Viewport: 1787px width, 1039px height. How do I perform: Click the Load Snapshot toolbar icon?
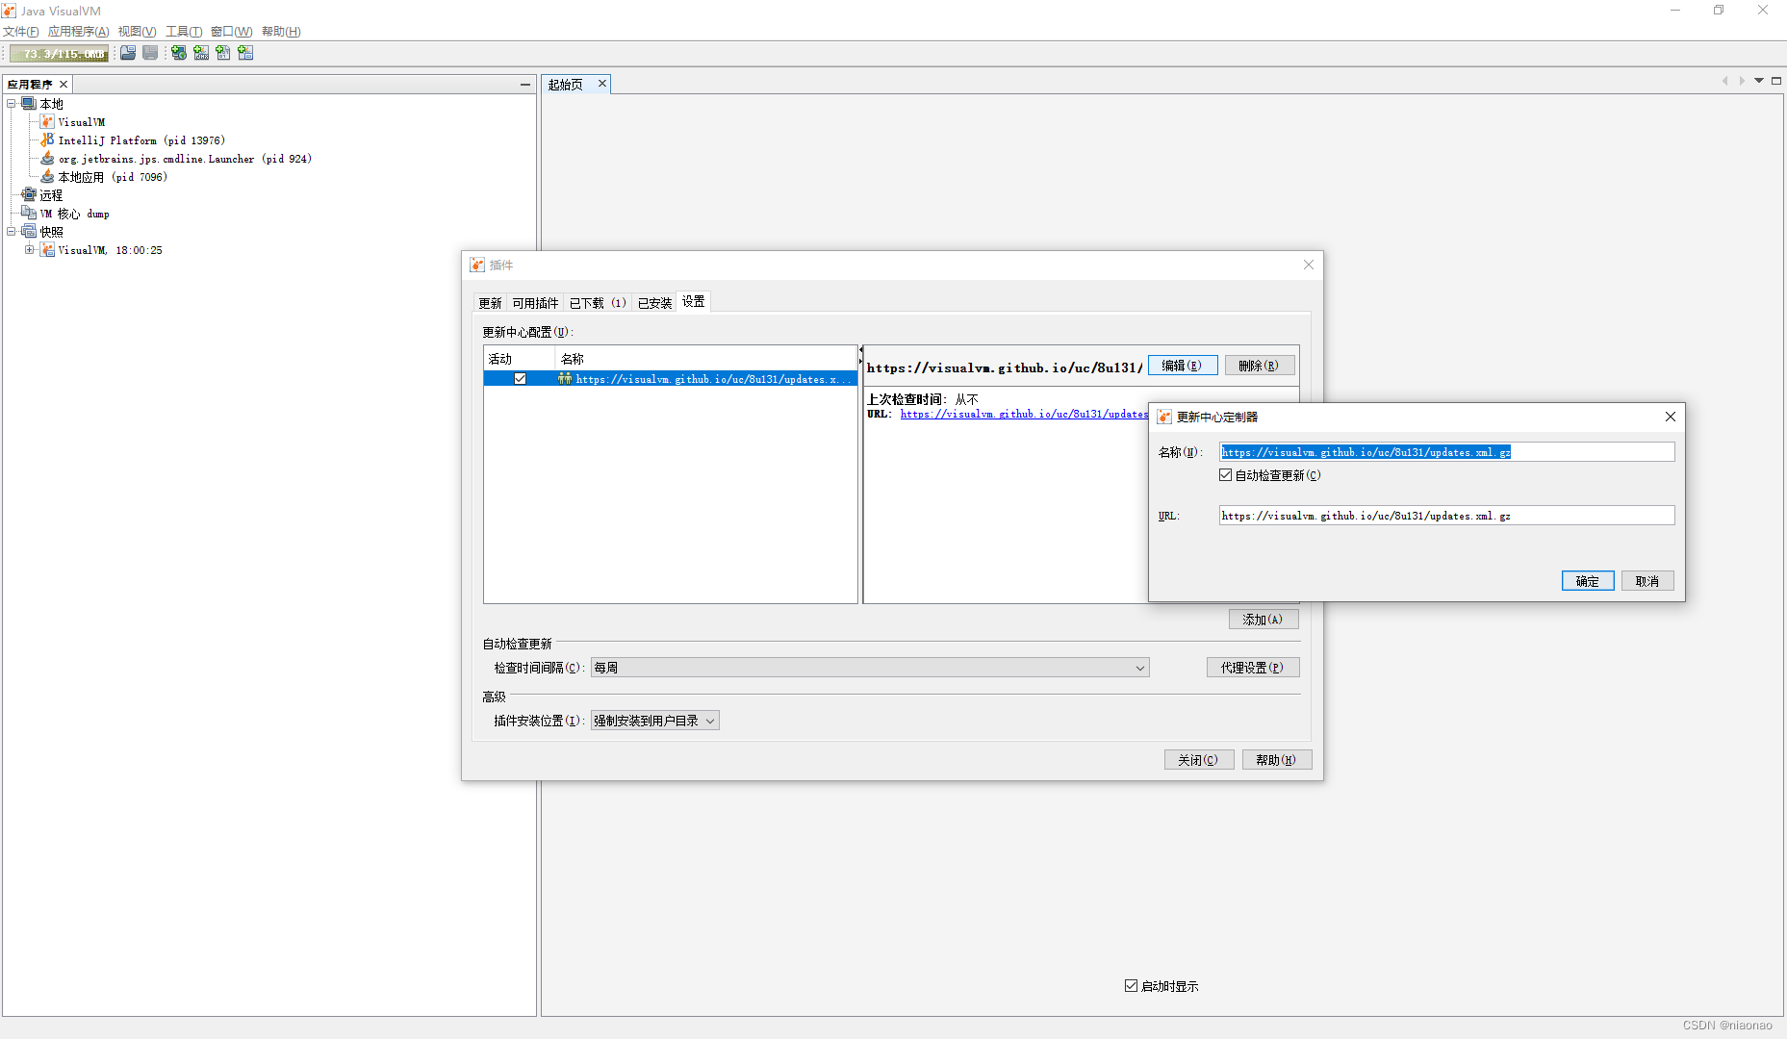click(128, 53)
